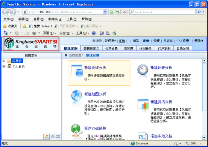Screen dimensions: 208x147
Task: Click the tree search input field
Action: pyautogui.click(x=23, y=136)
